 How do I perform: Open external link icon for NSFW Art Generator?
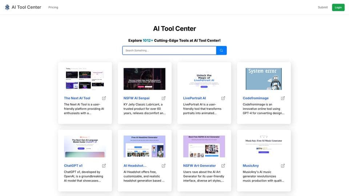pyautogui.click(x=223, y=166)
